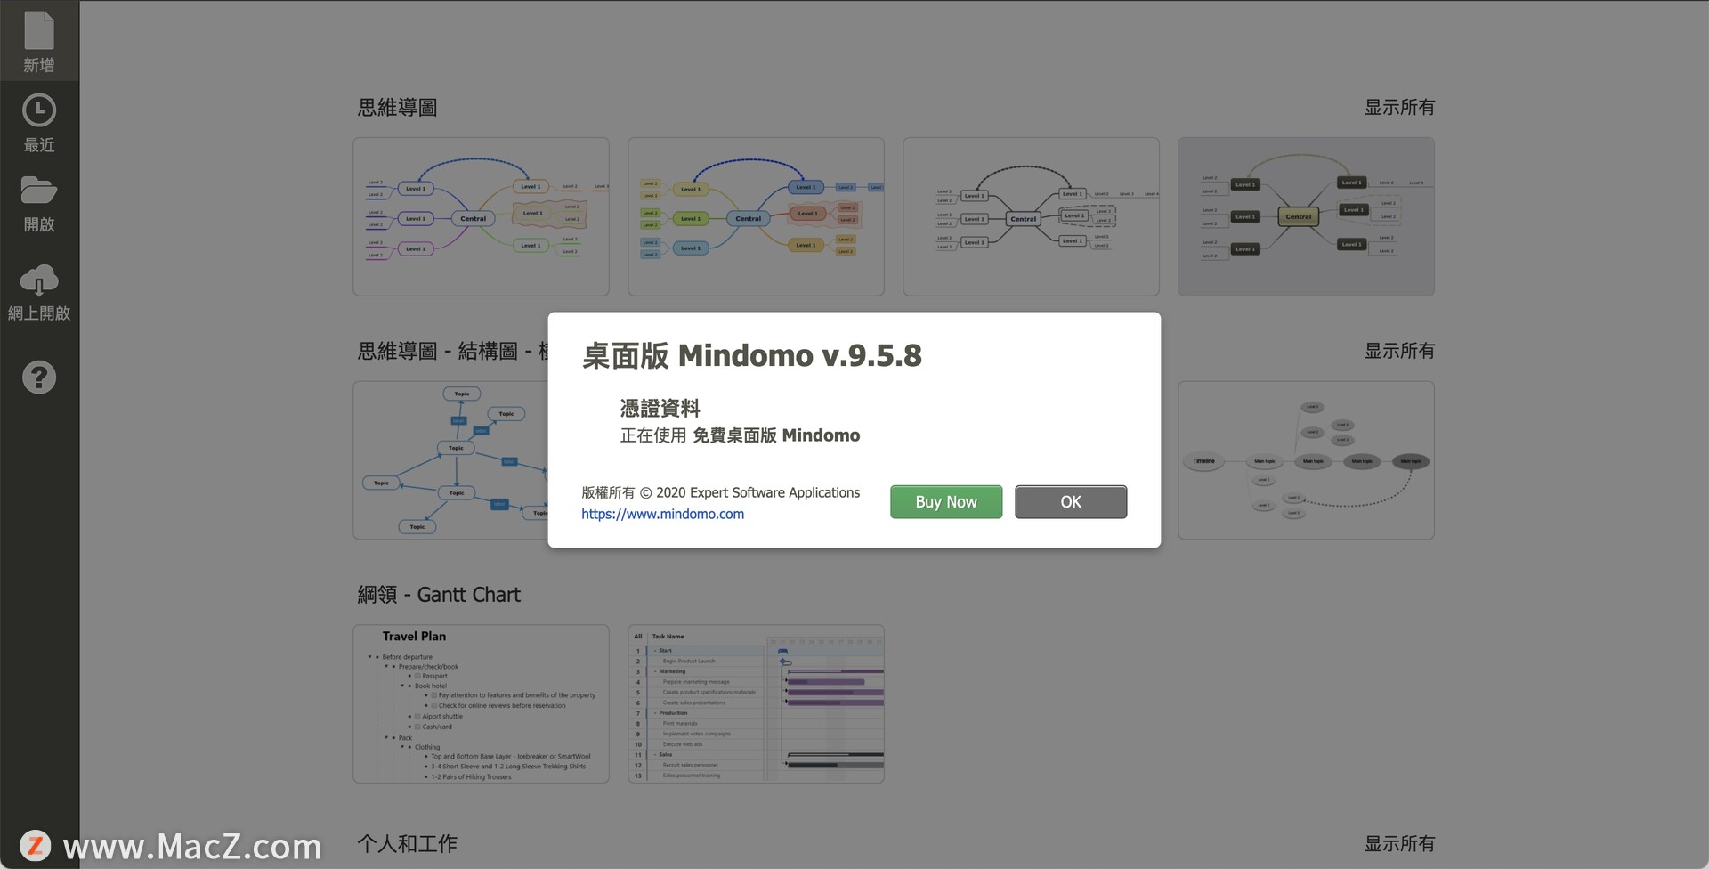
Task: Select the colorful curved-line mind map template
Action: (481, 216)
